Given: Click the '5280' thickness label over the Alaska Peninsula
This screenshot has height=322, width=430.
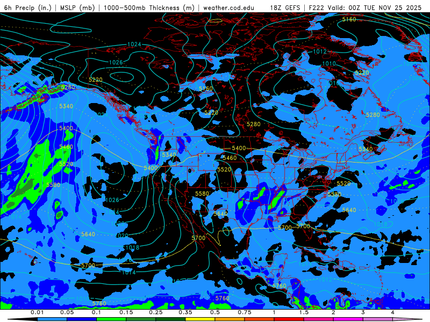Looking at the screenshot, I should 68,87.
